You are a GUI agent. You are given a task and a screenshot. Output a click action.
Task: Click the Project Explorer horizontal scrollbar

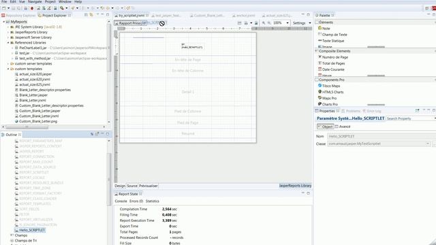click(x=27, y=127)
